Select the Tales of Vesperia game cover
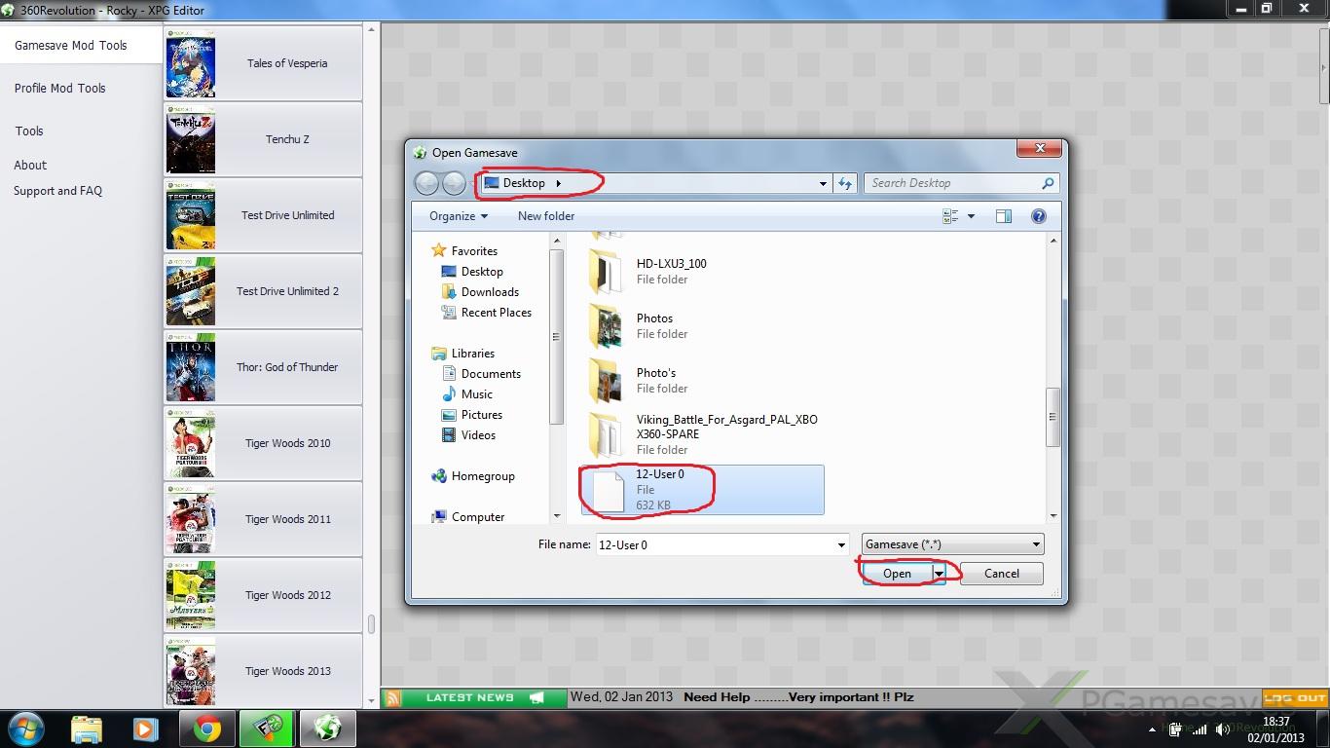 [x=191, y=63]
